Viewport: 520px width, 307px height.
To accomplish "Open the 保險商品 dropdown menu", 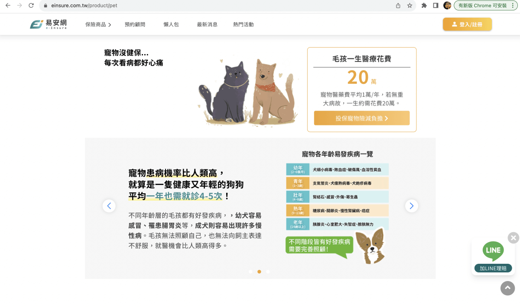I will [96, 25].
